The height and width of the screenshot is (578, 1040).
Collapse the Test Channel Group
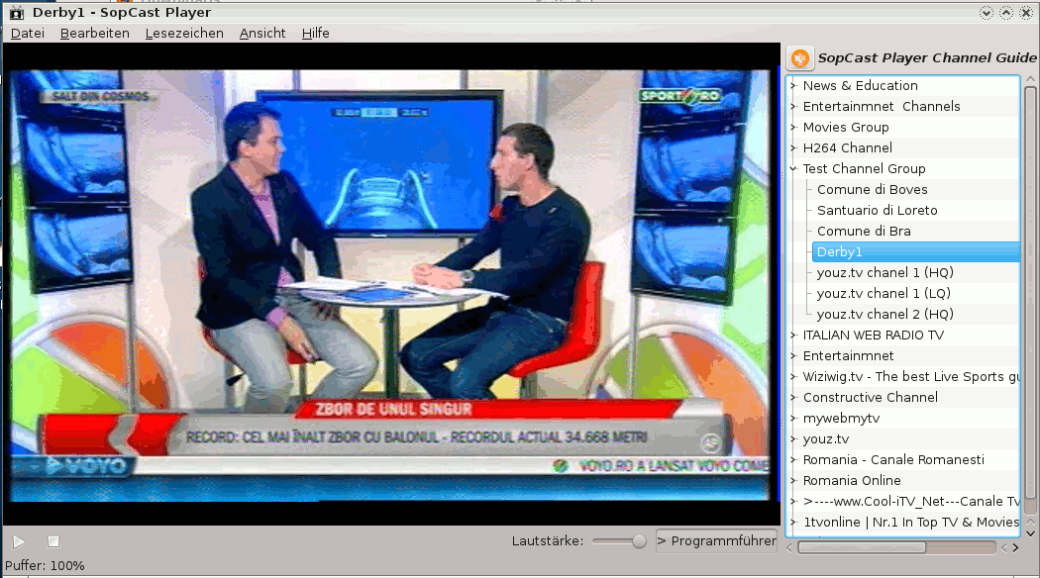pos(793,168)
